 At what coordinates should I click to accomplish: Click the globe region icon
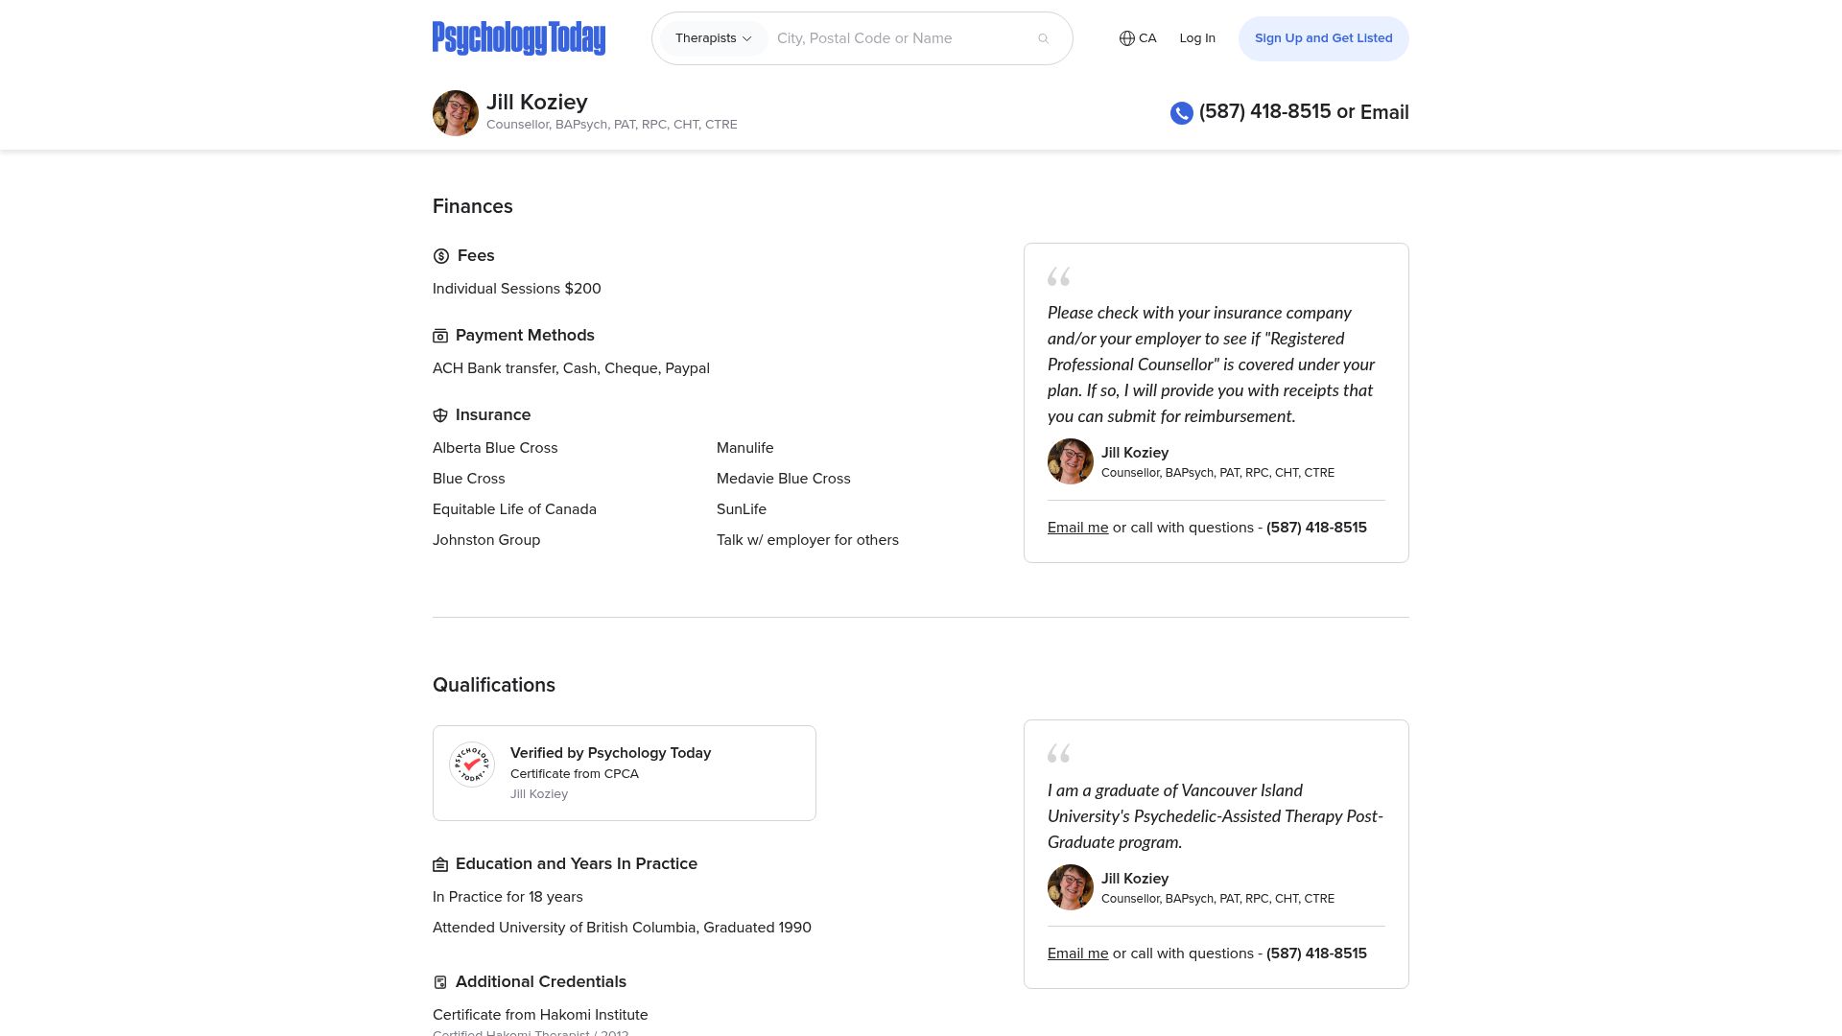(1126, 38)
